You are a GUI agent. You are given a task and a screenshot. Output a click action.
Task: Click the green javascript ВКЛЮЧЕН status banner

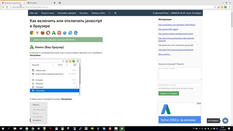(x=66, y=40)
